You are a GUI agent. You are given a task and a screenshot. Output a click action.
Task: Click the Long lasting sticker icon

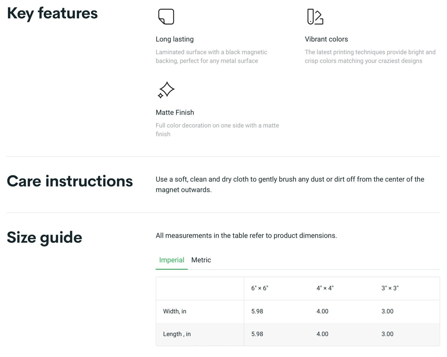(x=166, y=16)
